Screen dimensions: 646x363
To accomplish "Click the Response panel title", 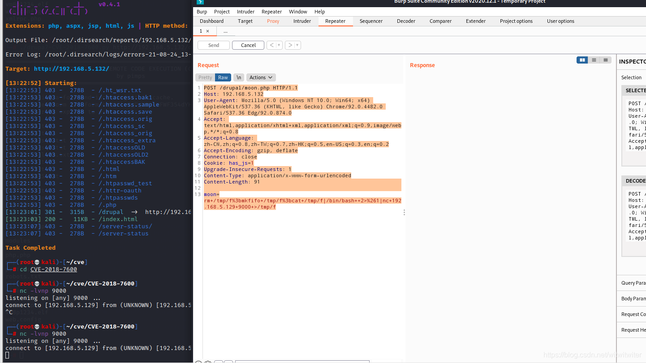I will [x=422, y=65].
